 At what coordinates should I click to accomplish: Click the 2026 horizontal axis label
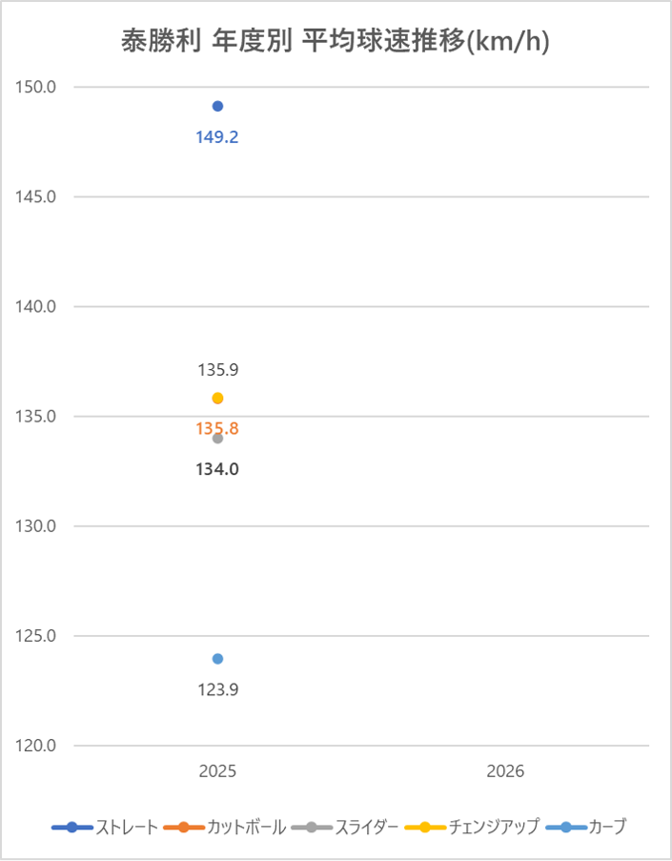[505, 772]
